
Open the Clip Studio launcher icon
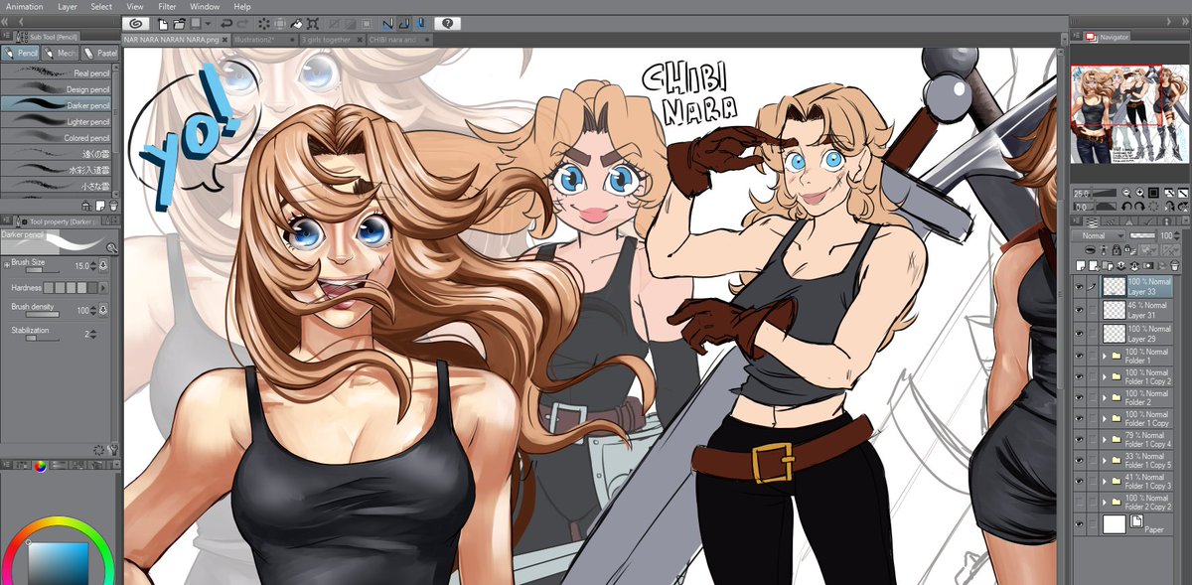(136, 23)
